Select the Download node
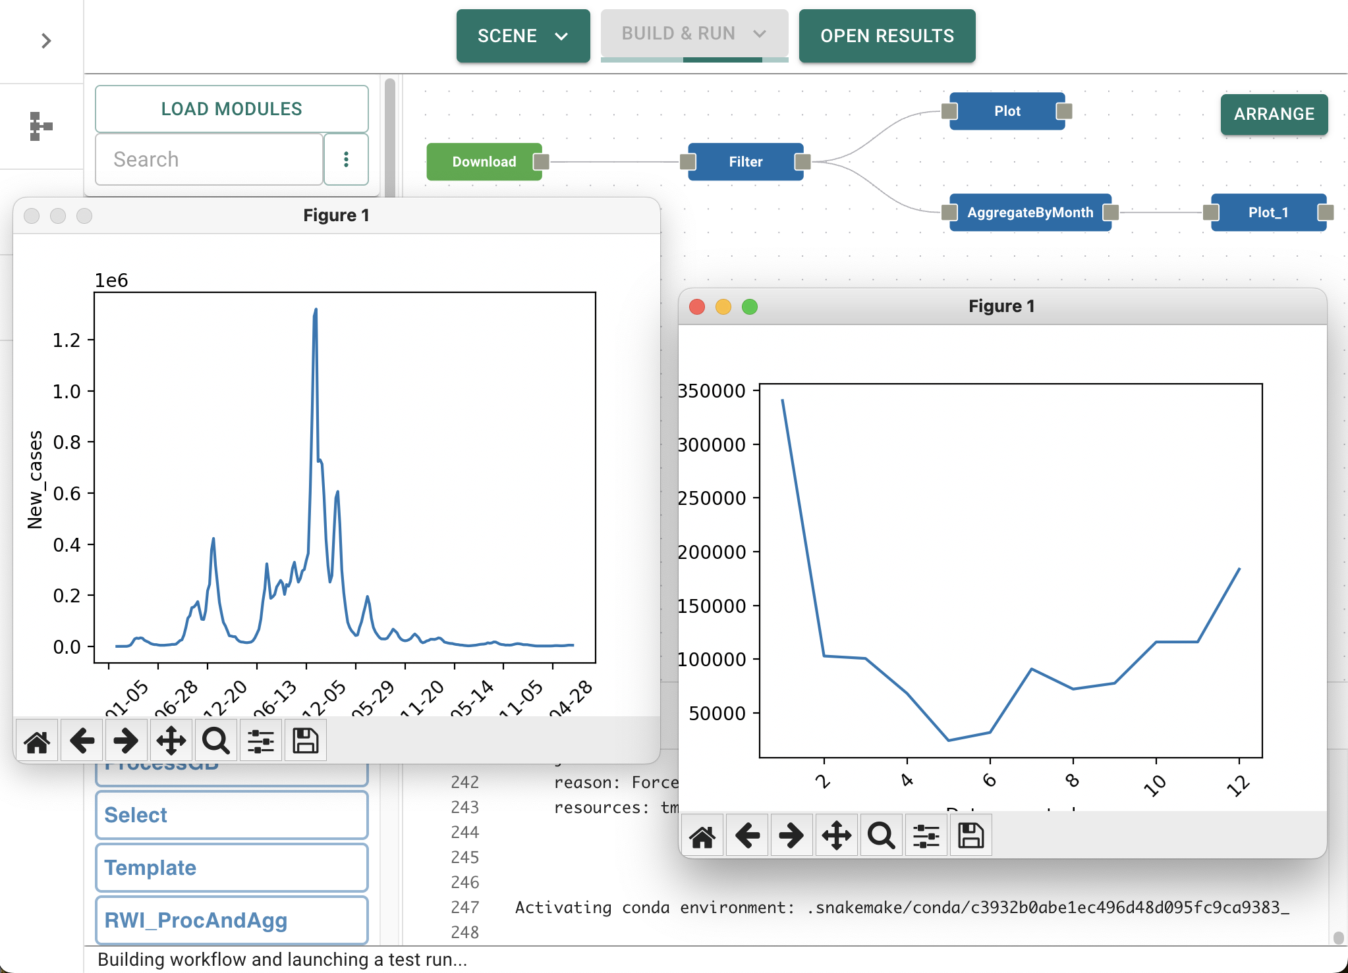This screenshot has width=1348, height=973. [x=484, y=162]
